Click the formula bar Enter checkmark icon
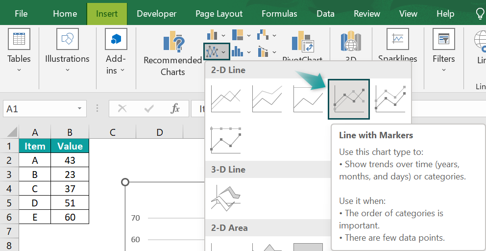Image resolution: width=486 pixels, height=251 pixels. [x=149, y=109]
